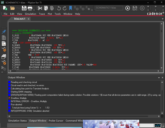Switch to Output Window tab
Screen dimensions: 165x128
38,121
